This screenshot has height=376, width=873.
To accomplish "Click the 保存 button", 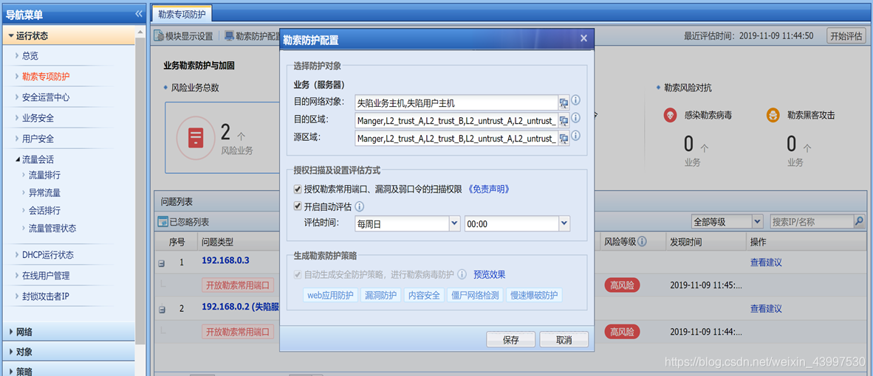I will (510, 340).
